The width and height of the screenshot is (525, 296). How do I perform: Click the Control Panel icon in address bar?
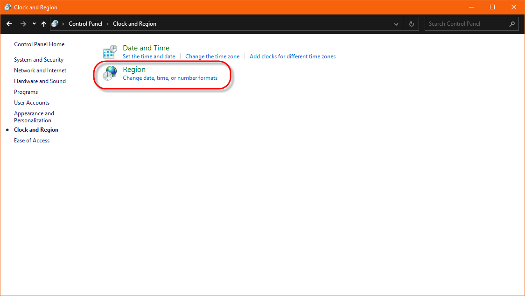tap(55, 24)
